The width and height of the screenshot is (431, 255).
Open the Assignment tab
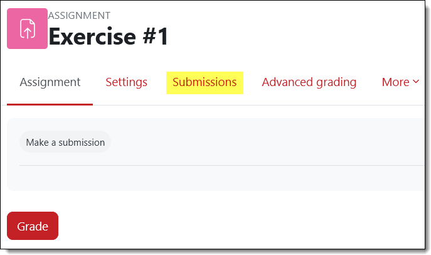click(x=50, y=82)
